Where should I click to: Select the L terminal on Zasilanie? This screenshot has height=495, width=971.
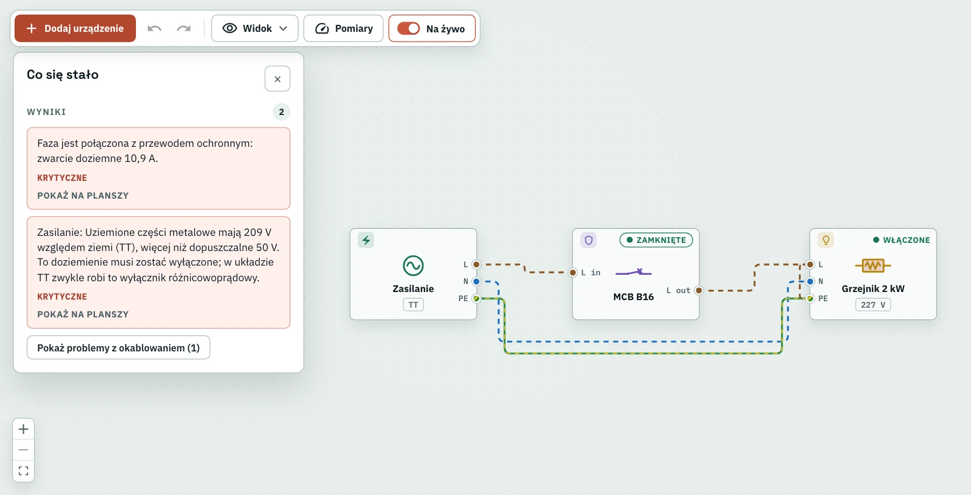coord(476,265)
